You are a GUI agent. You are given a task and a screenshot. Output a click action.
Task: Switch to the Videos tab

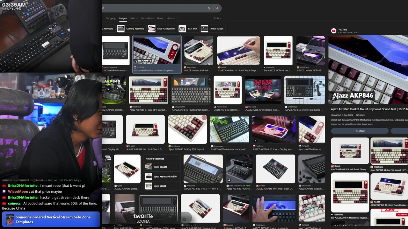click(134, 18)
